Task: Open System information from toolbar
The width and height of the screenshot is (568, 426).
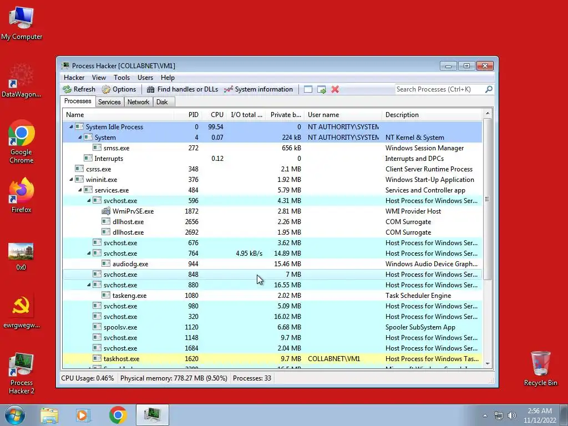Action: [x=258, y=89]
